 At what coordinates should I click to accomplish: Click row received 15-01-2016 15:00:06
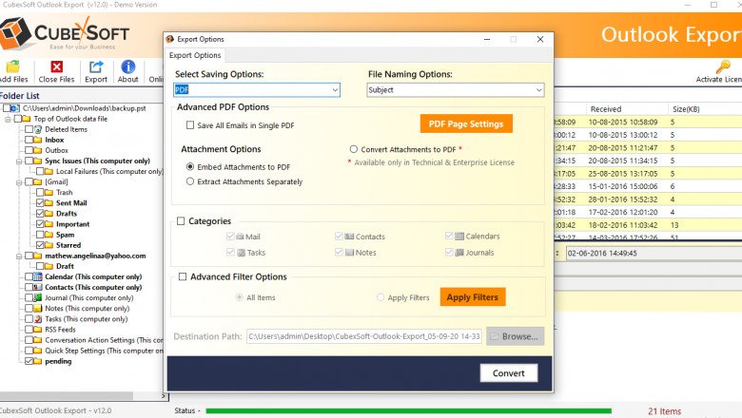(648, 186)
